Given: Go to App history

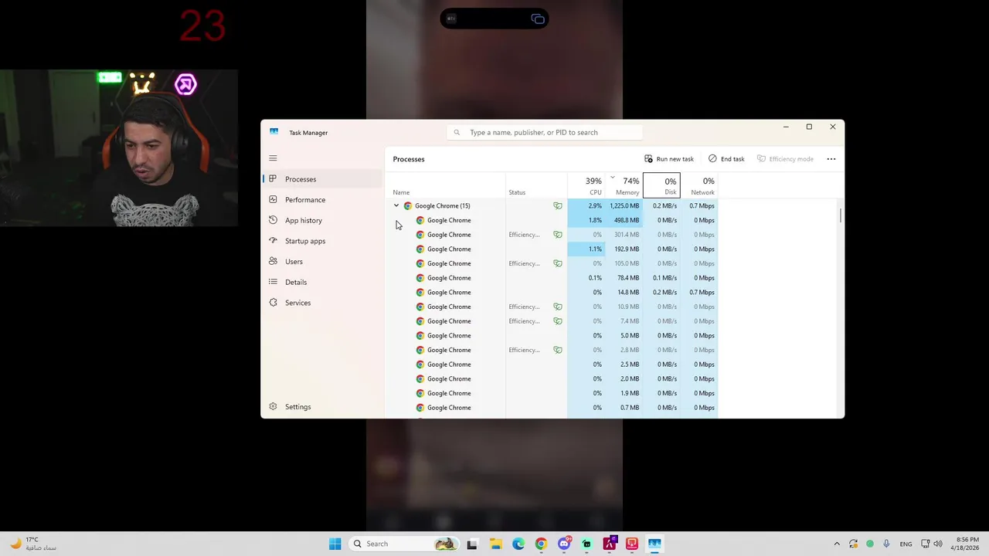Looking at the screenshot, I should point(321,220).
